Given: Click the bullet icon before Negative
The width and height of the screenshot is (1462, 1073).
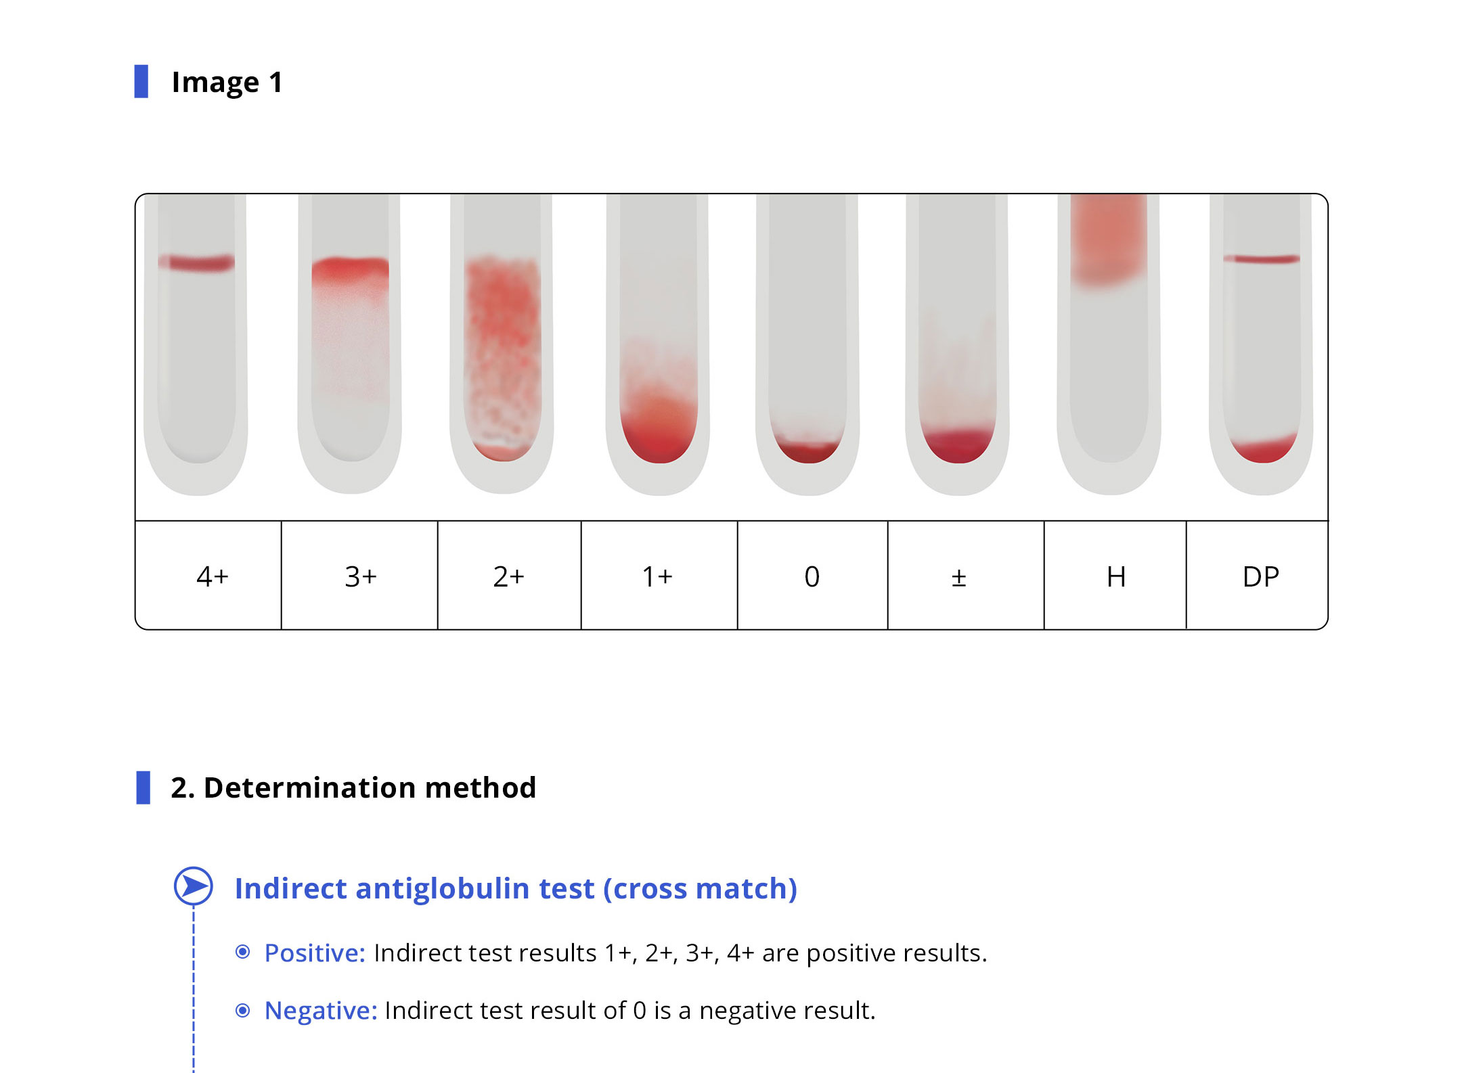Looking at the screenshot, I should tap(242, 1011).
